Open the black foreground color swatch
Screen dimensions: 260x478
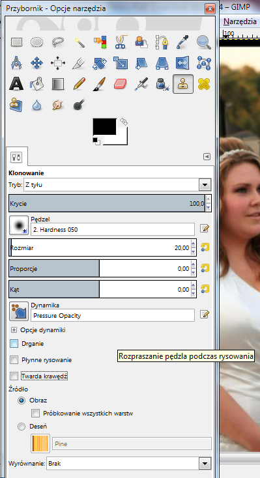click(x=105, y=126)
